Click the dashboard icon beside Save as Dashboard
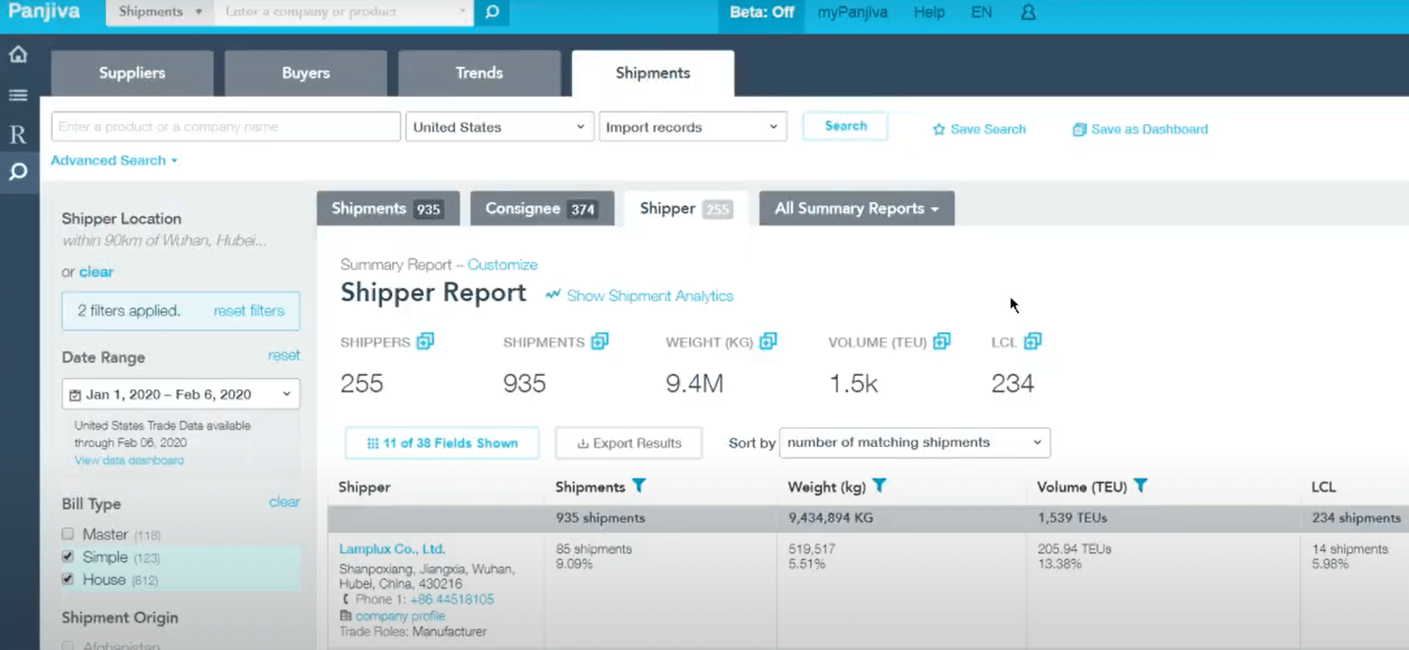The width and height of the screenshot is (1409, 650). tap(1080, 129)
